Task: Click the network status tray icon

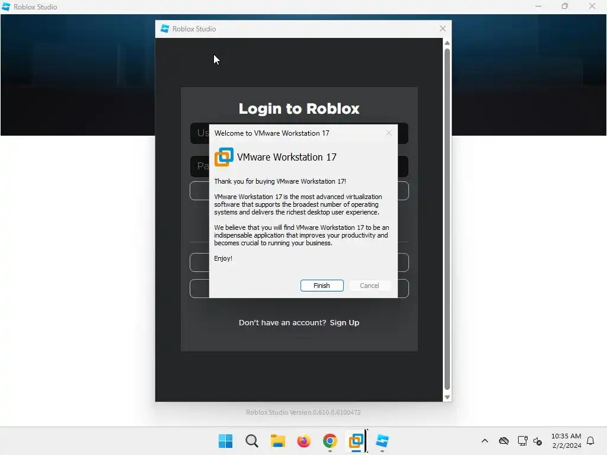Action: coord(522,441)
